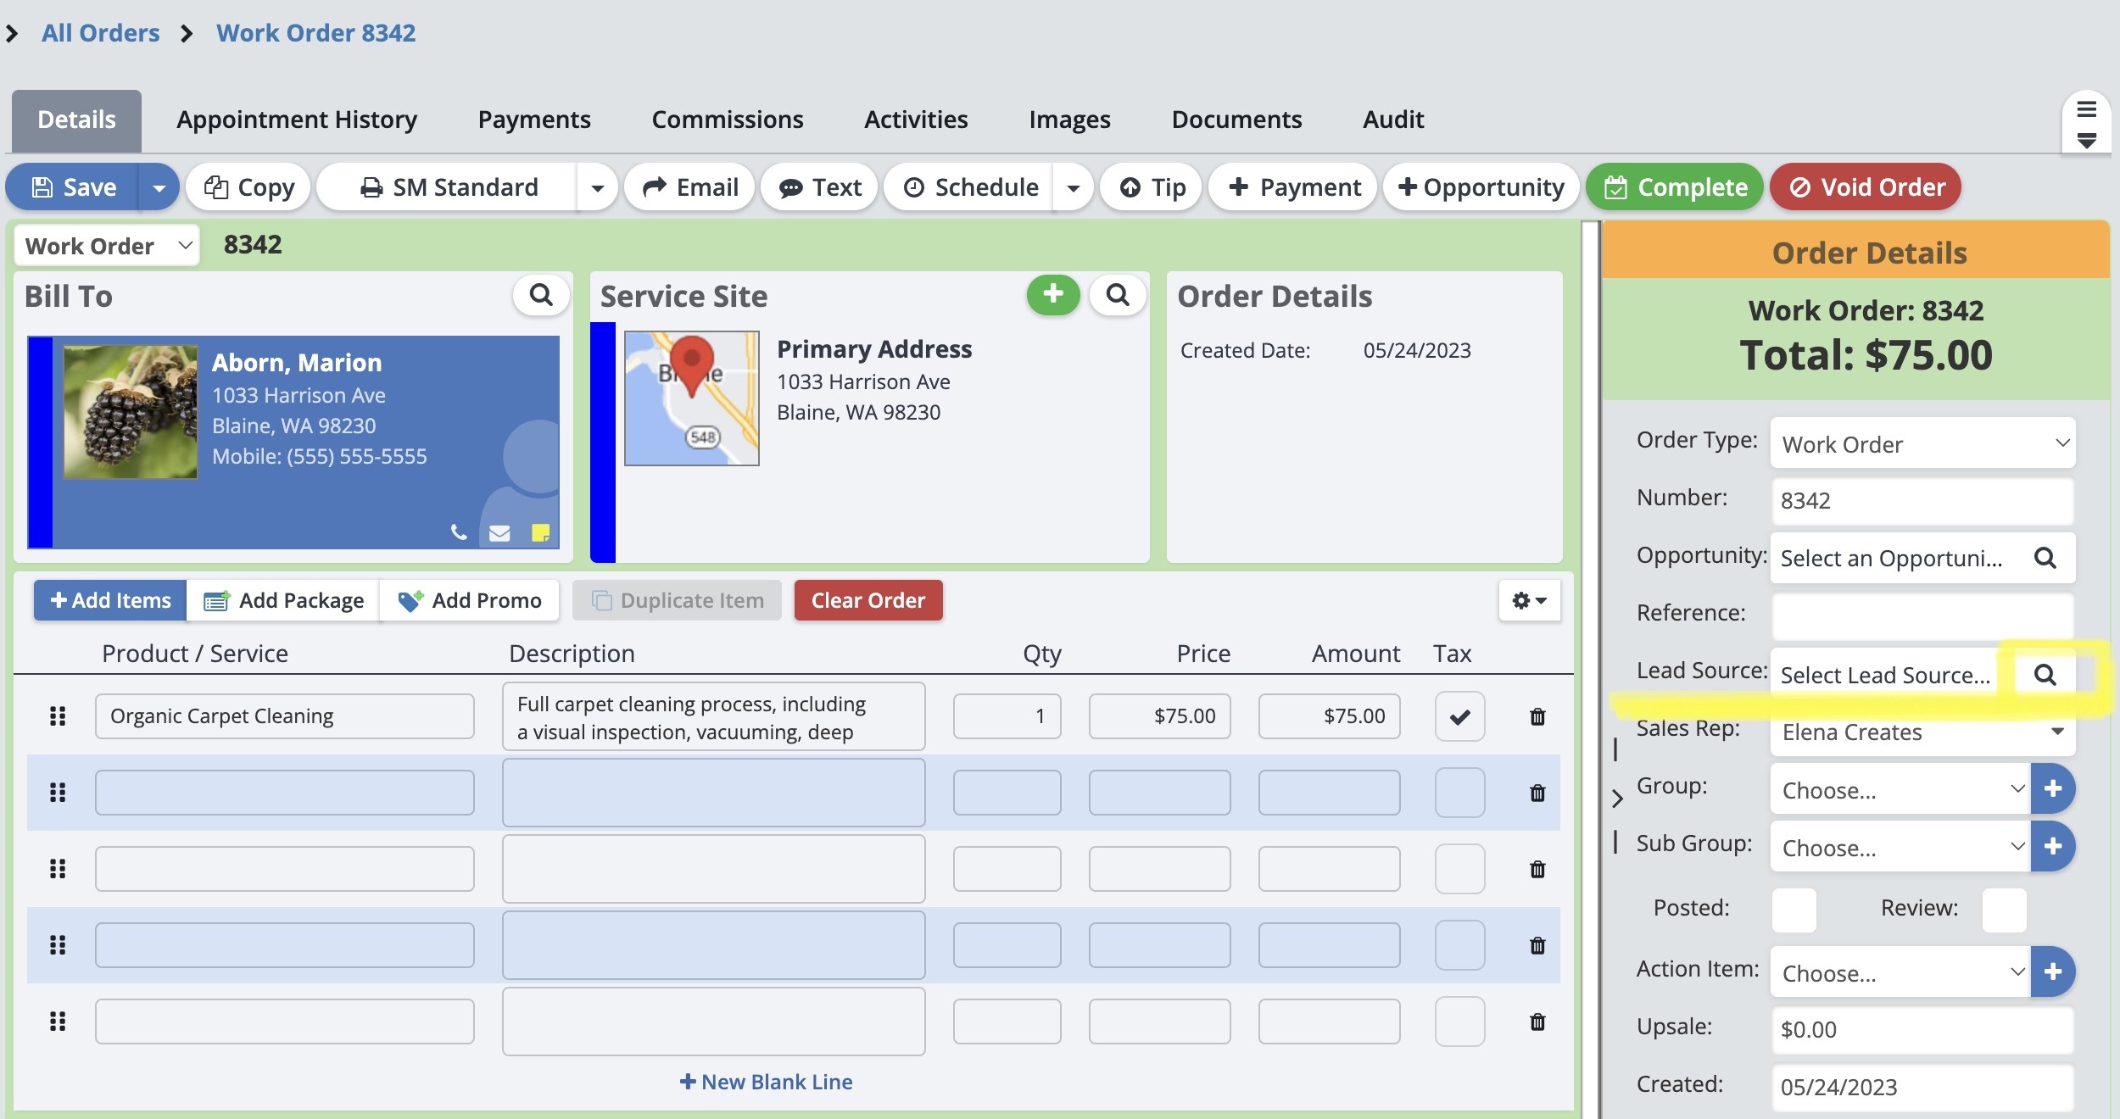Viewport: 2120px width, 1119px height.
Task: Click the Bill To search magnifier icon
Action: click(540, 295)
